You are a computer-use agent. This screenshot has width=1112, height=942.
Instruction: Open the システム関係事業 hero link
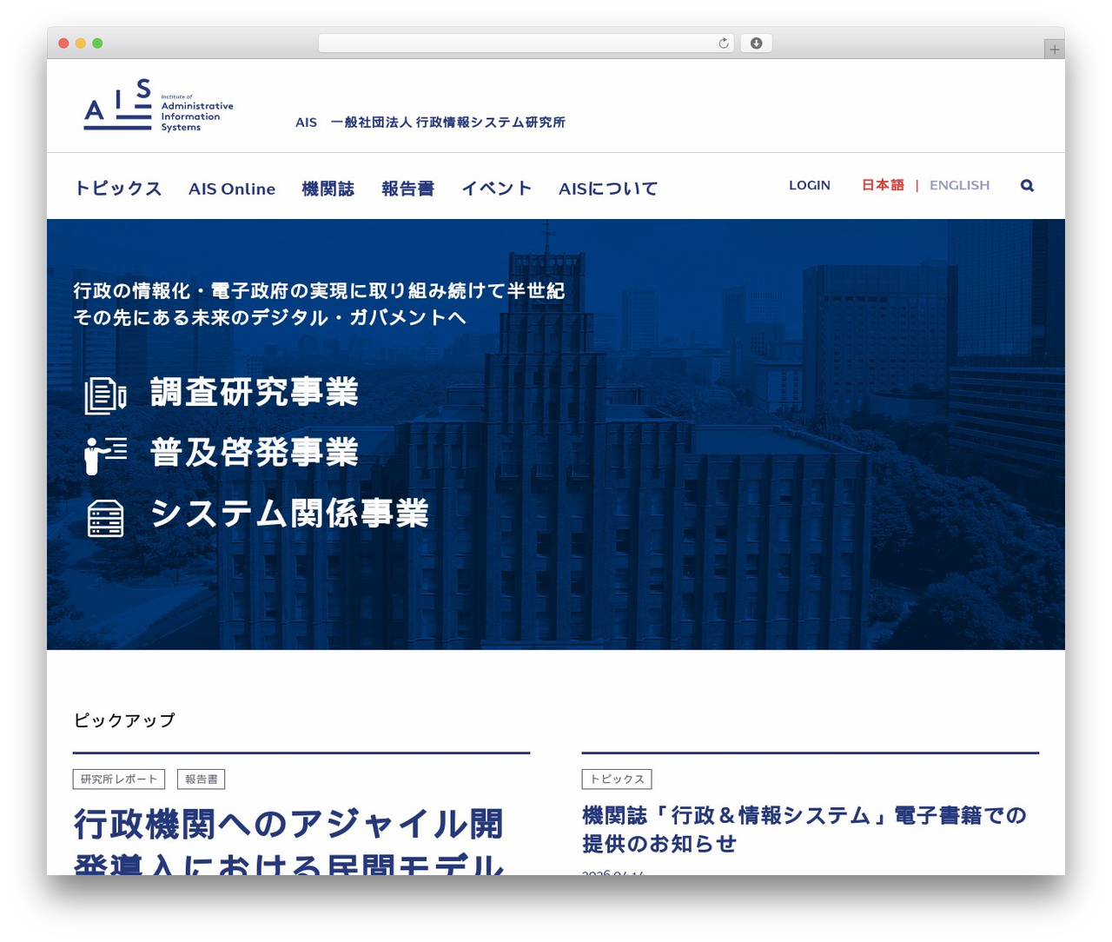pos(290,514)
